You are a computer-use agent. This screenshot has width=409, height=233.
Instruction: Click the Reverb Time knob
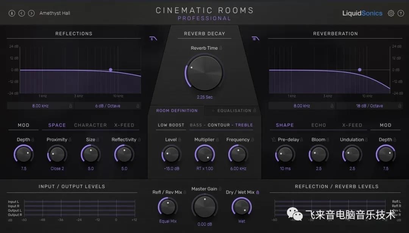[x=205, y=73]
